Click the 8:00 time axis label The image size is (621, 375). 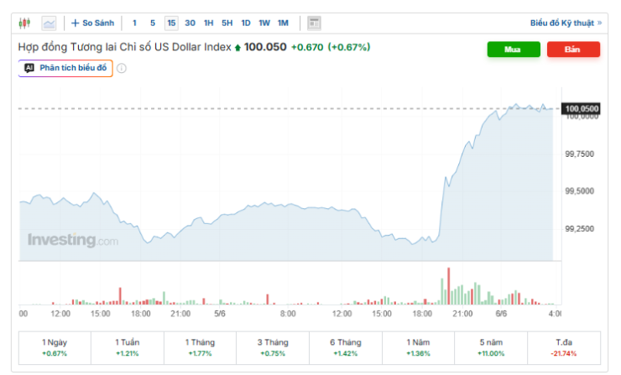click(x=288, y=314)
